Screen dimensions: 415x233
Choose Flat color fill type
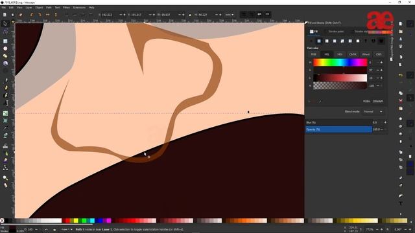(319, 41)
